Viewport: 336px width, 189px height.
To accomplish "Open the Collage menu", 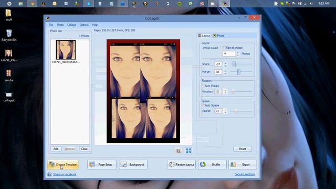I will tap(71, 25).
